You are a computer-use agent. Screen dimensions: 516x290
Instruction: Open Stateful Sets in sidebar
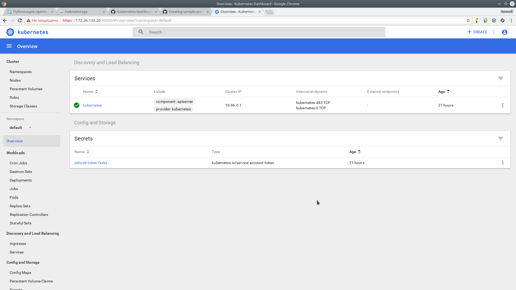point(20,223)
